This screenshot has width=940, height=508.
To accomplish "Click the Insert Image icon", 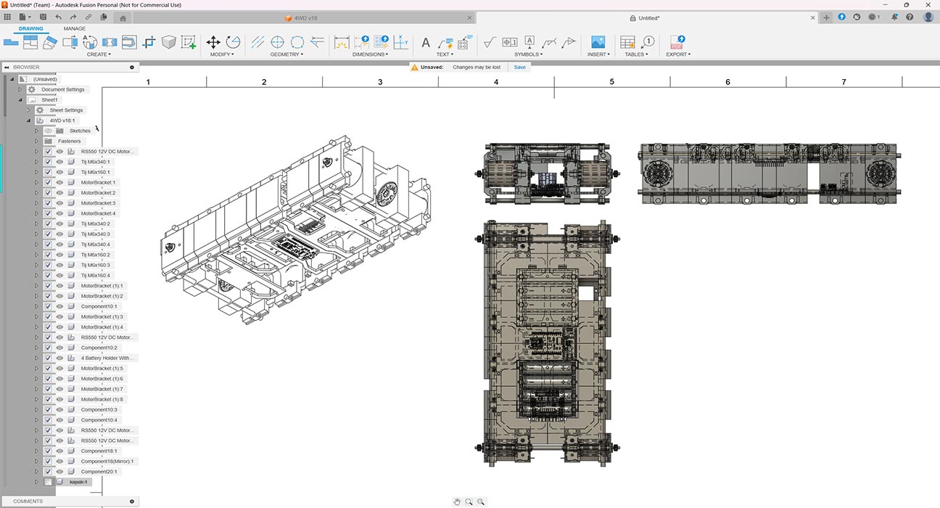I will tap(598, 43).
